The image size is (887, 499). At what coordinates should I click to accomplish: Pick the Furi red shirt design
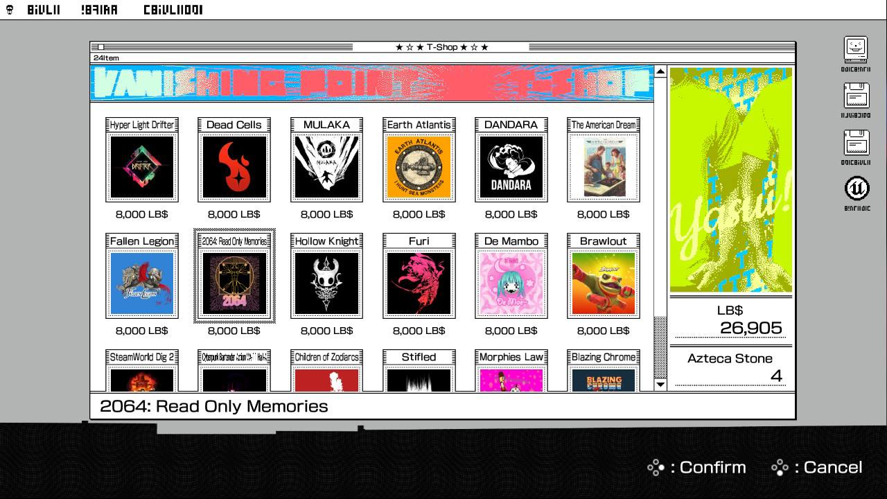(x=419, y=283)
